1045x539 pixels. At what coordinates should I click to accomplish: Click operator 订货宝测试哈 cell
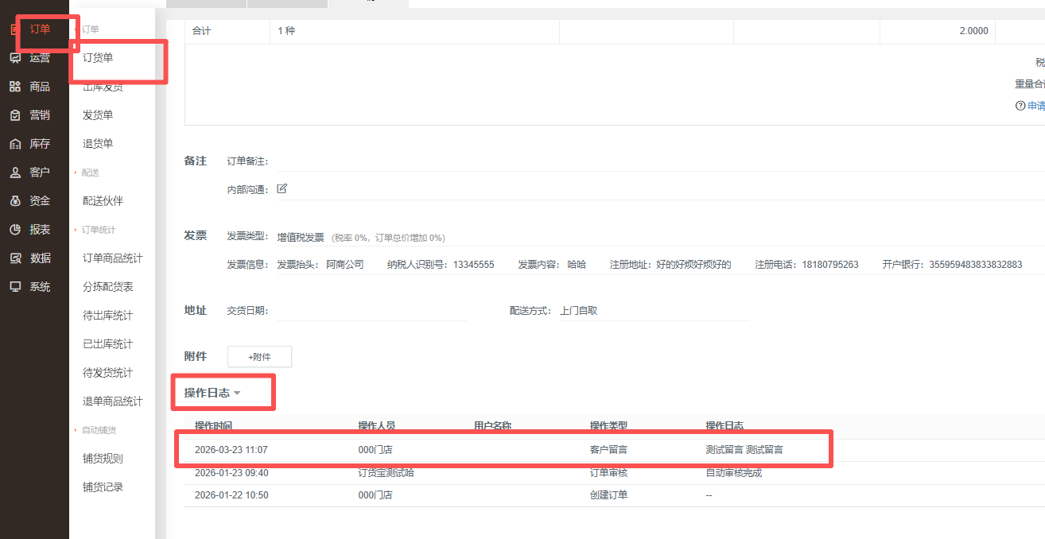tap(386, 473)
